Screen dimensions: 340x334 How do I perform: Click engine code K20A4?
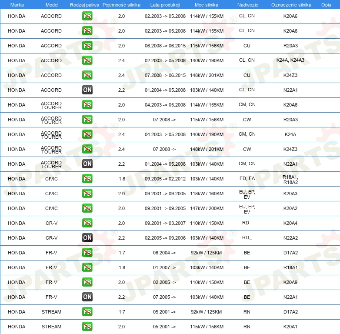tap(290, 223)
